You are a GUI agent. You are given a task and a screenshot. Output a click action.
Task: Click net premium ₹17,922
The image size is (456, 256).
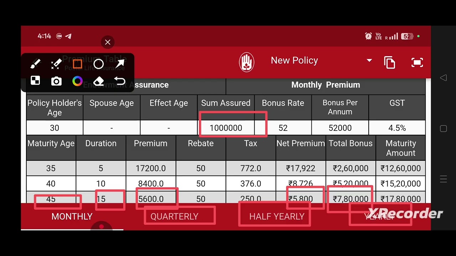(301, 169)
